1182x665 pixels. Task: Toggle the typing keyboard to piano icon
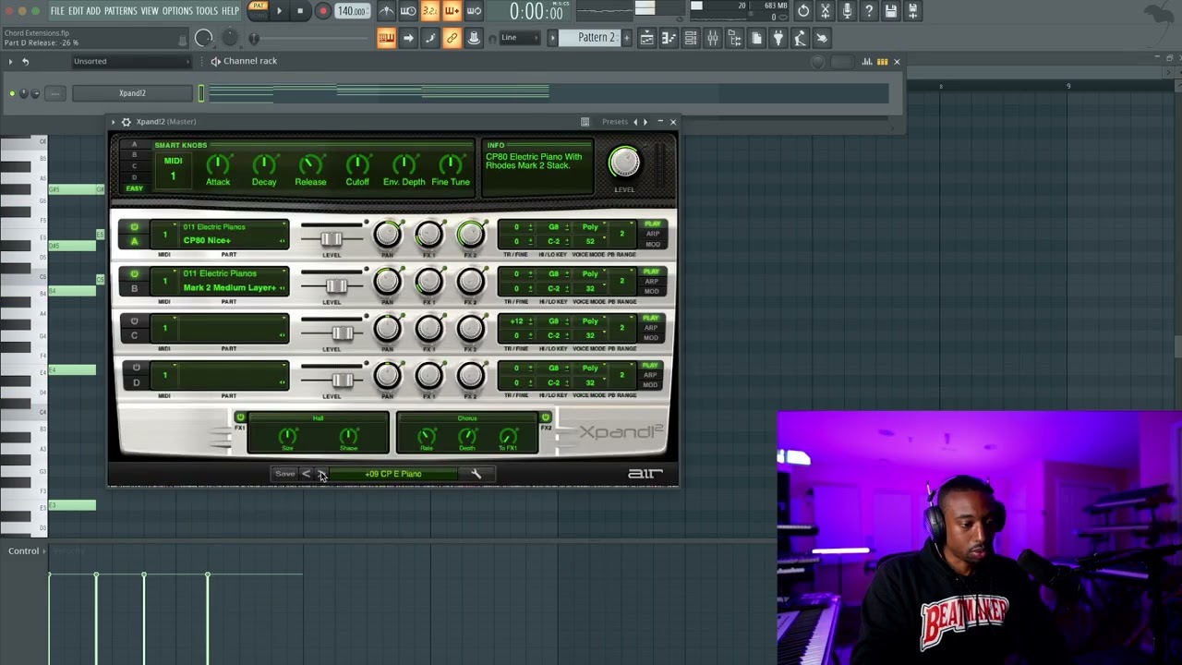point(386,38)
